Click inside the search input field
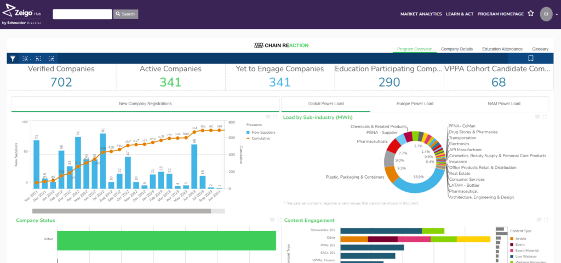The width and height of the screenshot is (561, 263). (x=82, y=14)
